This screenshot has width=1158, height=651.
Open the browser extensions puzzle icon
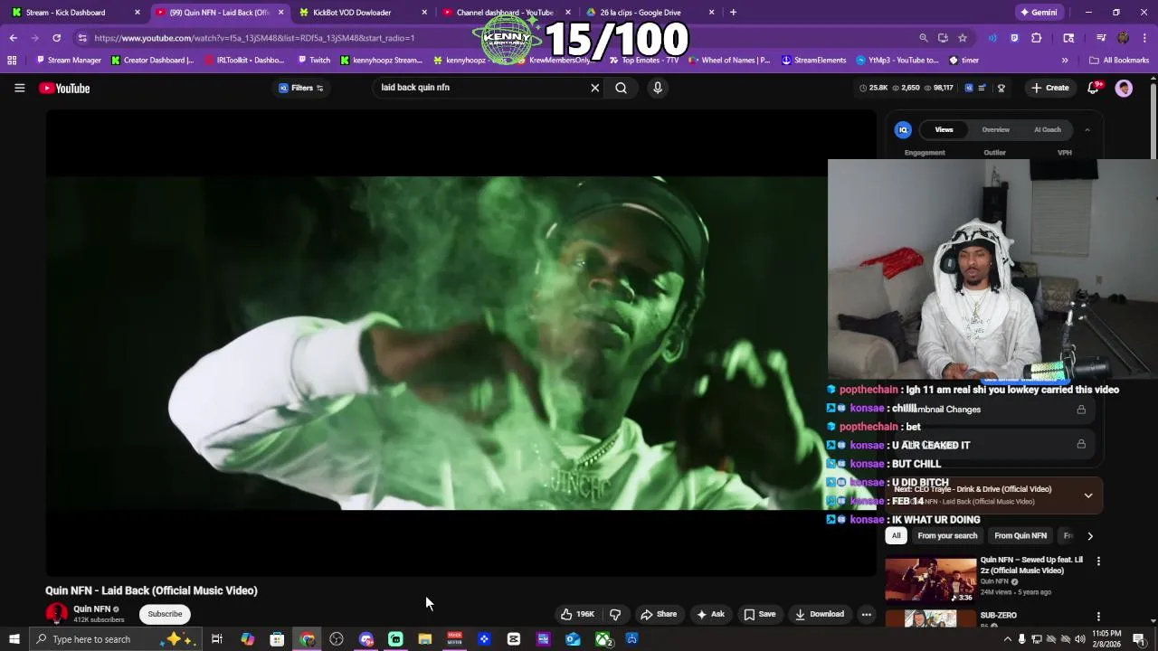pos(1037,38)
